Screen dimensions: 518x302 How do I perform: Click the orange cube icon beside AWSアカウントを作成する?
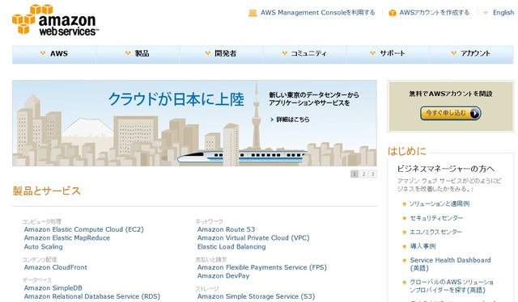point(392,13)
